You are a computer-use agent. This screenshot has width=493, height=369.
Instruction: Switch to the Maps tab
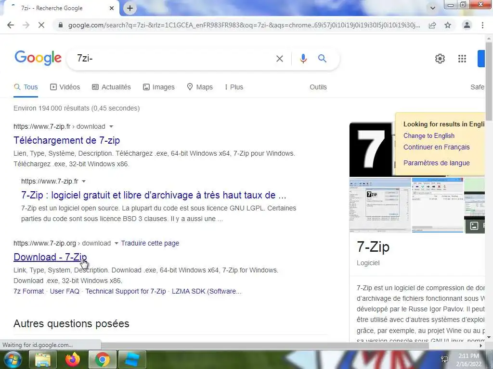point(200,87)
